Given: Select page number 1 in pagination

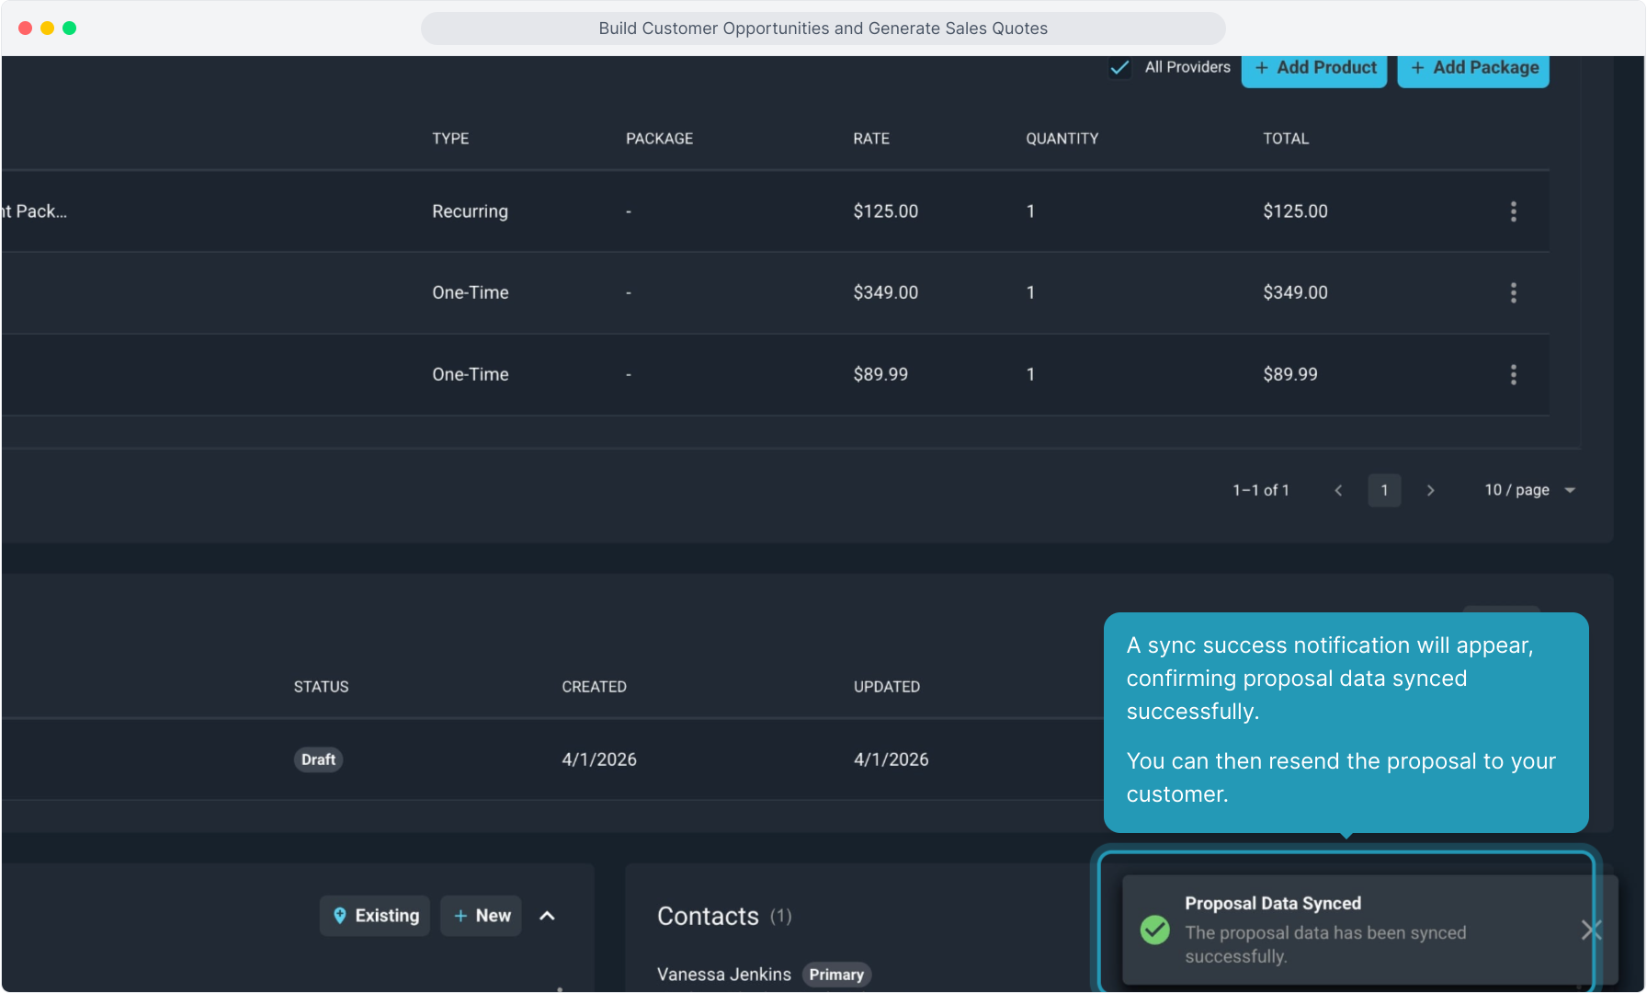Looking at the screenshot, I should click(1384, 490).
